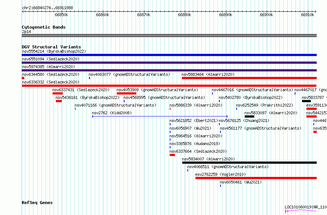This screenshot has width=327, height=215.
Task: Click the 66880k ruler position label
Action: 184,15
